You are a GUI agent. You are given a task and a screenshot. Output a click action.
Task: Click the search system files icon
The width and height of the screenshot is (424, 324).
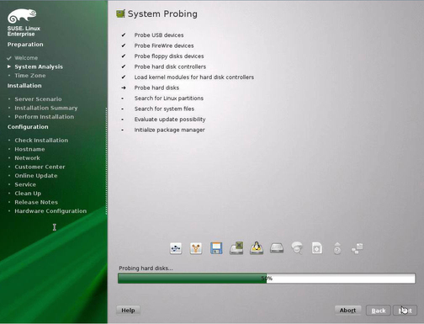[317, 248]
